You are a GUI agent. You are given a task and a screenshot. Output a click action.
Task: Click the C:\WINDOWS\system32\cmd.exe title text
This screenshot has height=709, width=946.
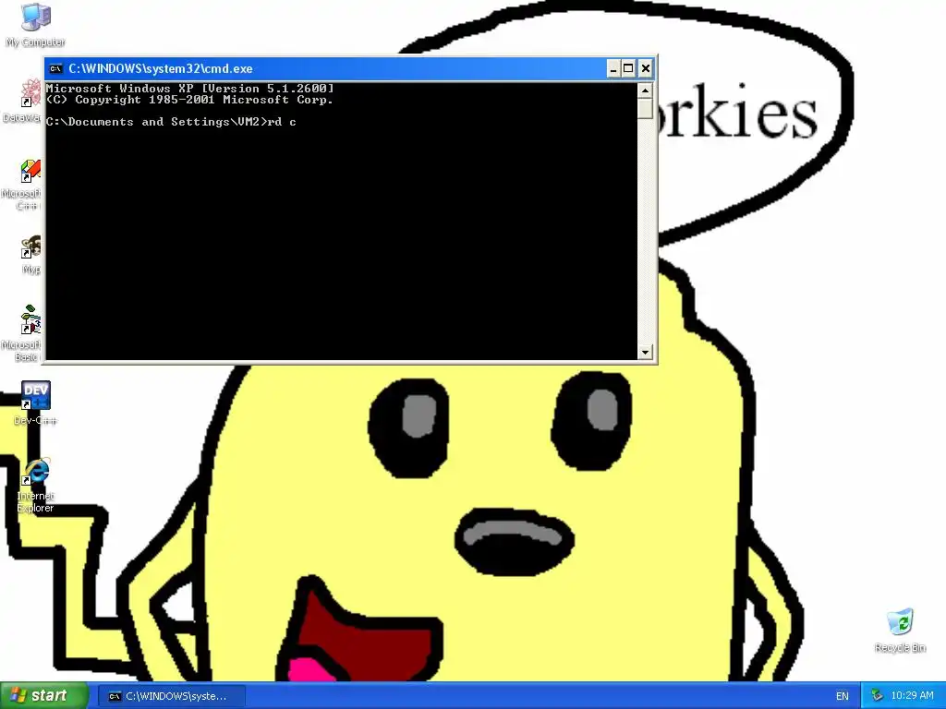[161, 68]
